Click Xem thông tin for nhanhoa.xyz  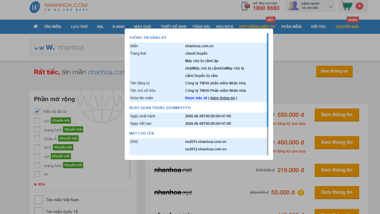(337, 192)
